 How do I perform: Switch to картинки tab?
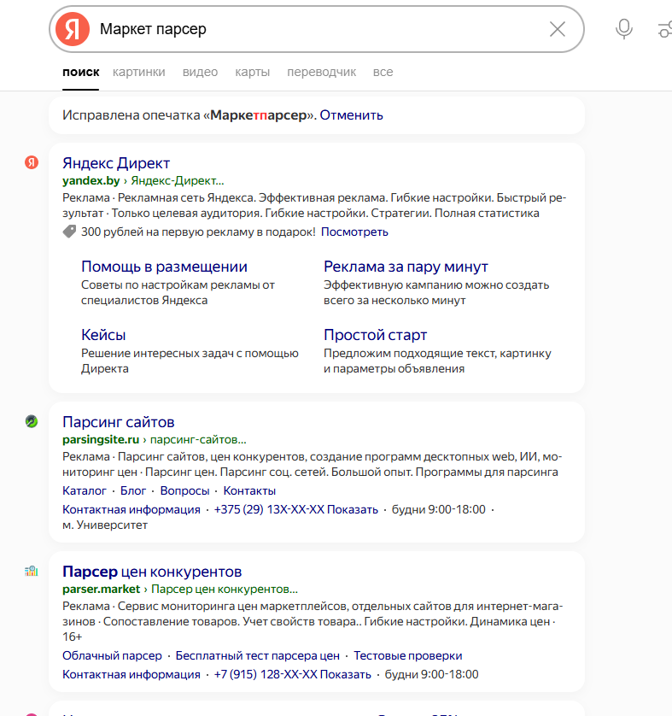pos(138,72)
